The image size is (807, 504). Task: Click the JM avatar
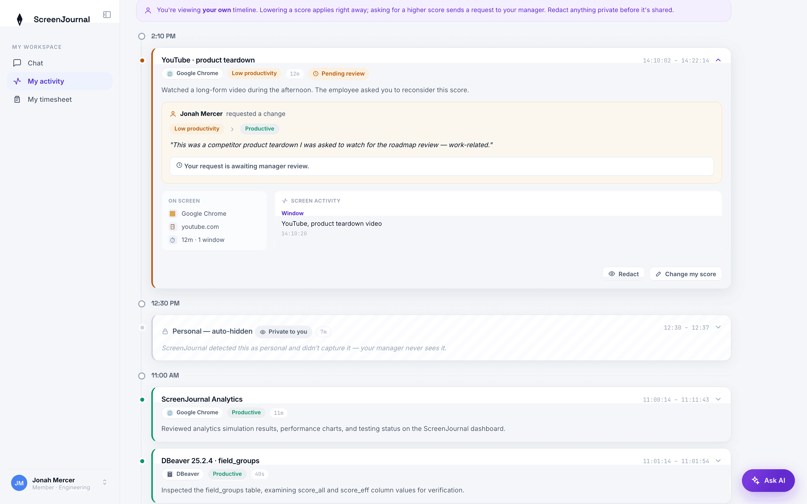coord(19,483)
